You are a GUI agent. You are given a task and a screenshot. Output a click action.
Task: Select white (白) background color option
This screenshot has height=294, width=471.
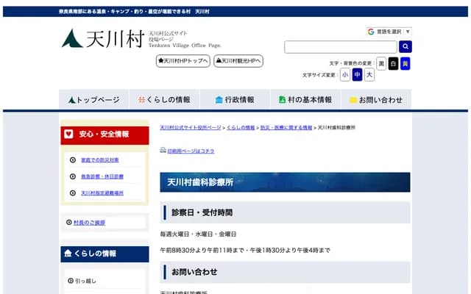coord(393,64)
